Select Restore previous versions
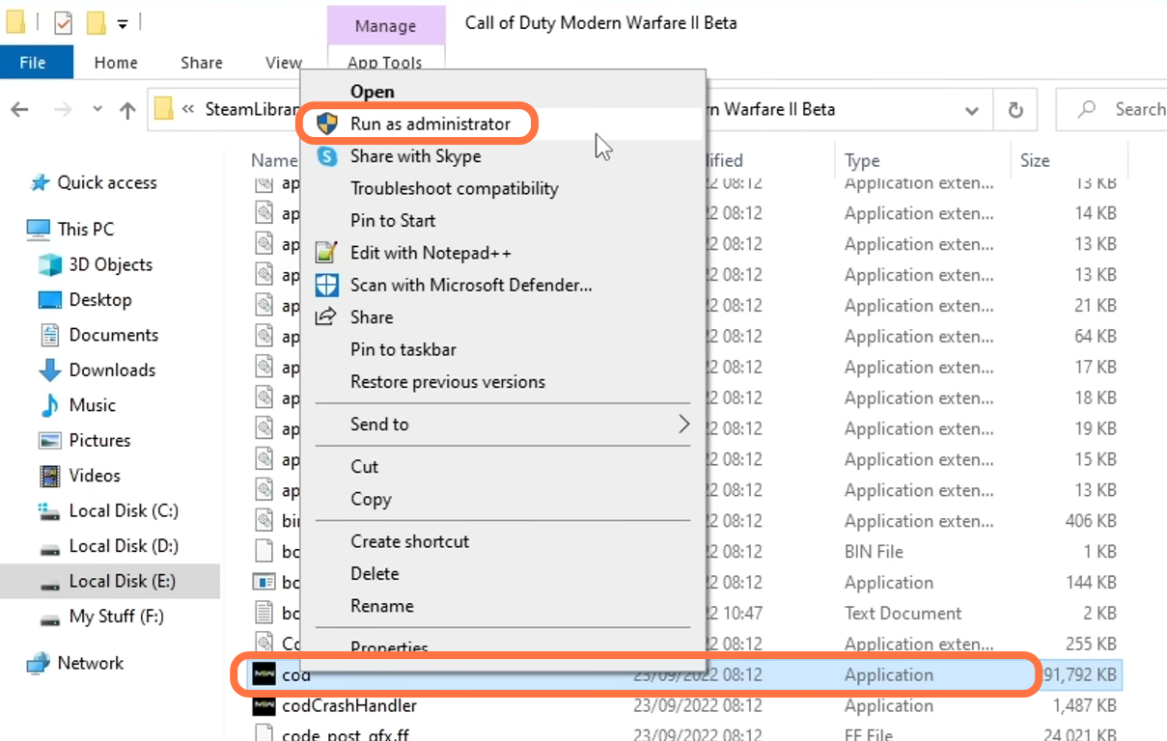Viewport: 1167px width, 741px height. 448,382
